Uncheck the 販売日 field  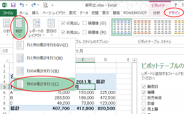tap(144, 87)
